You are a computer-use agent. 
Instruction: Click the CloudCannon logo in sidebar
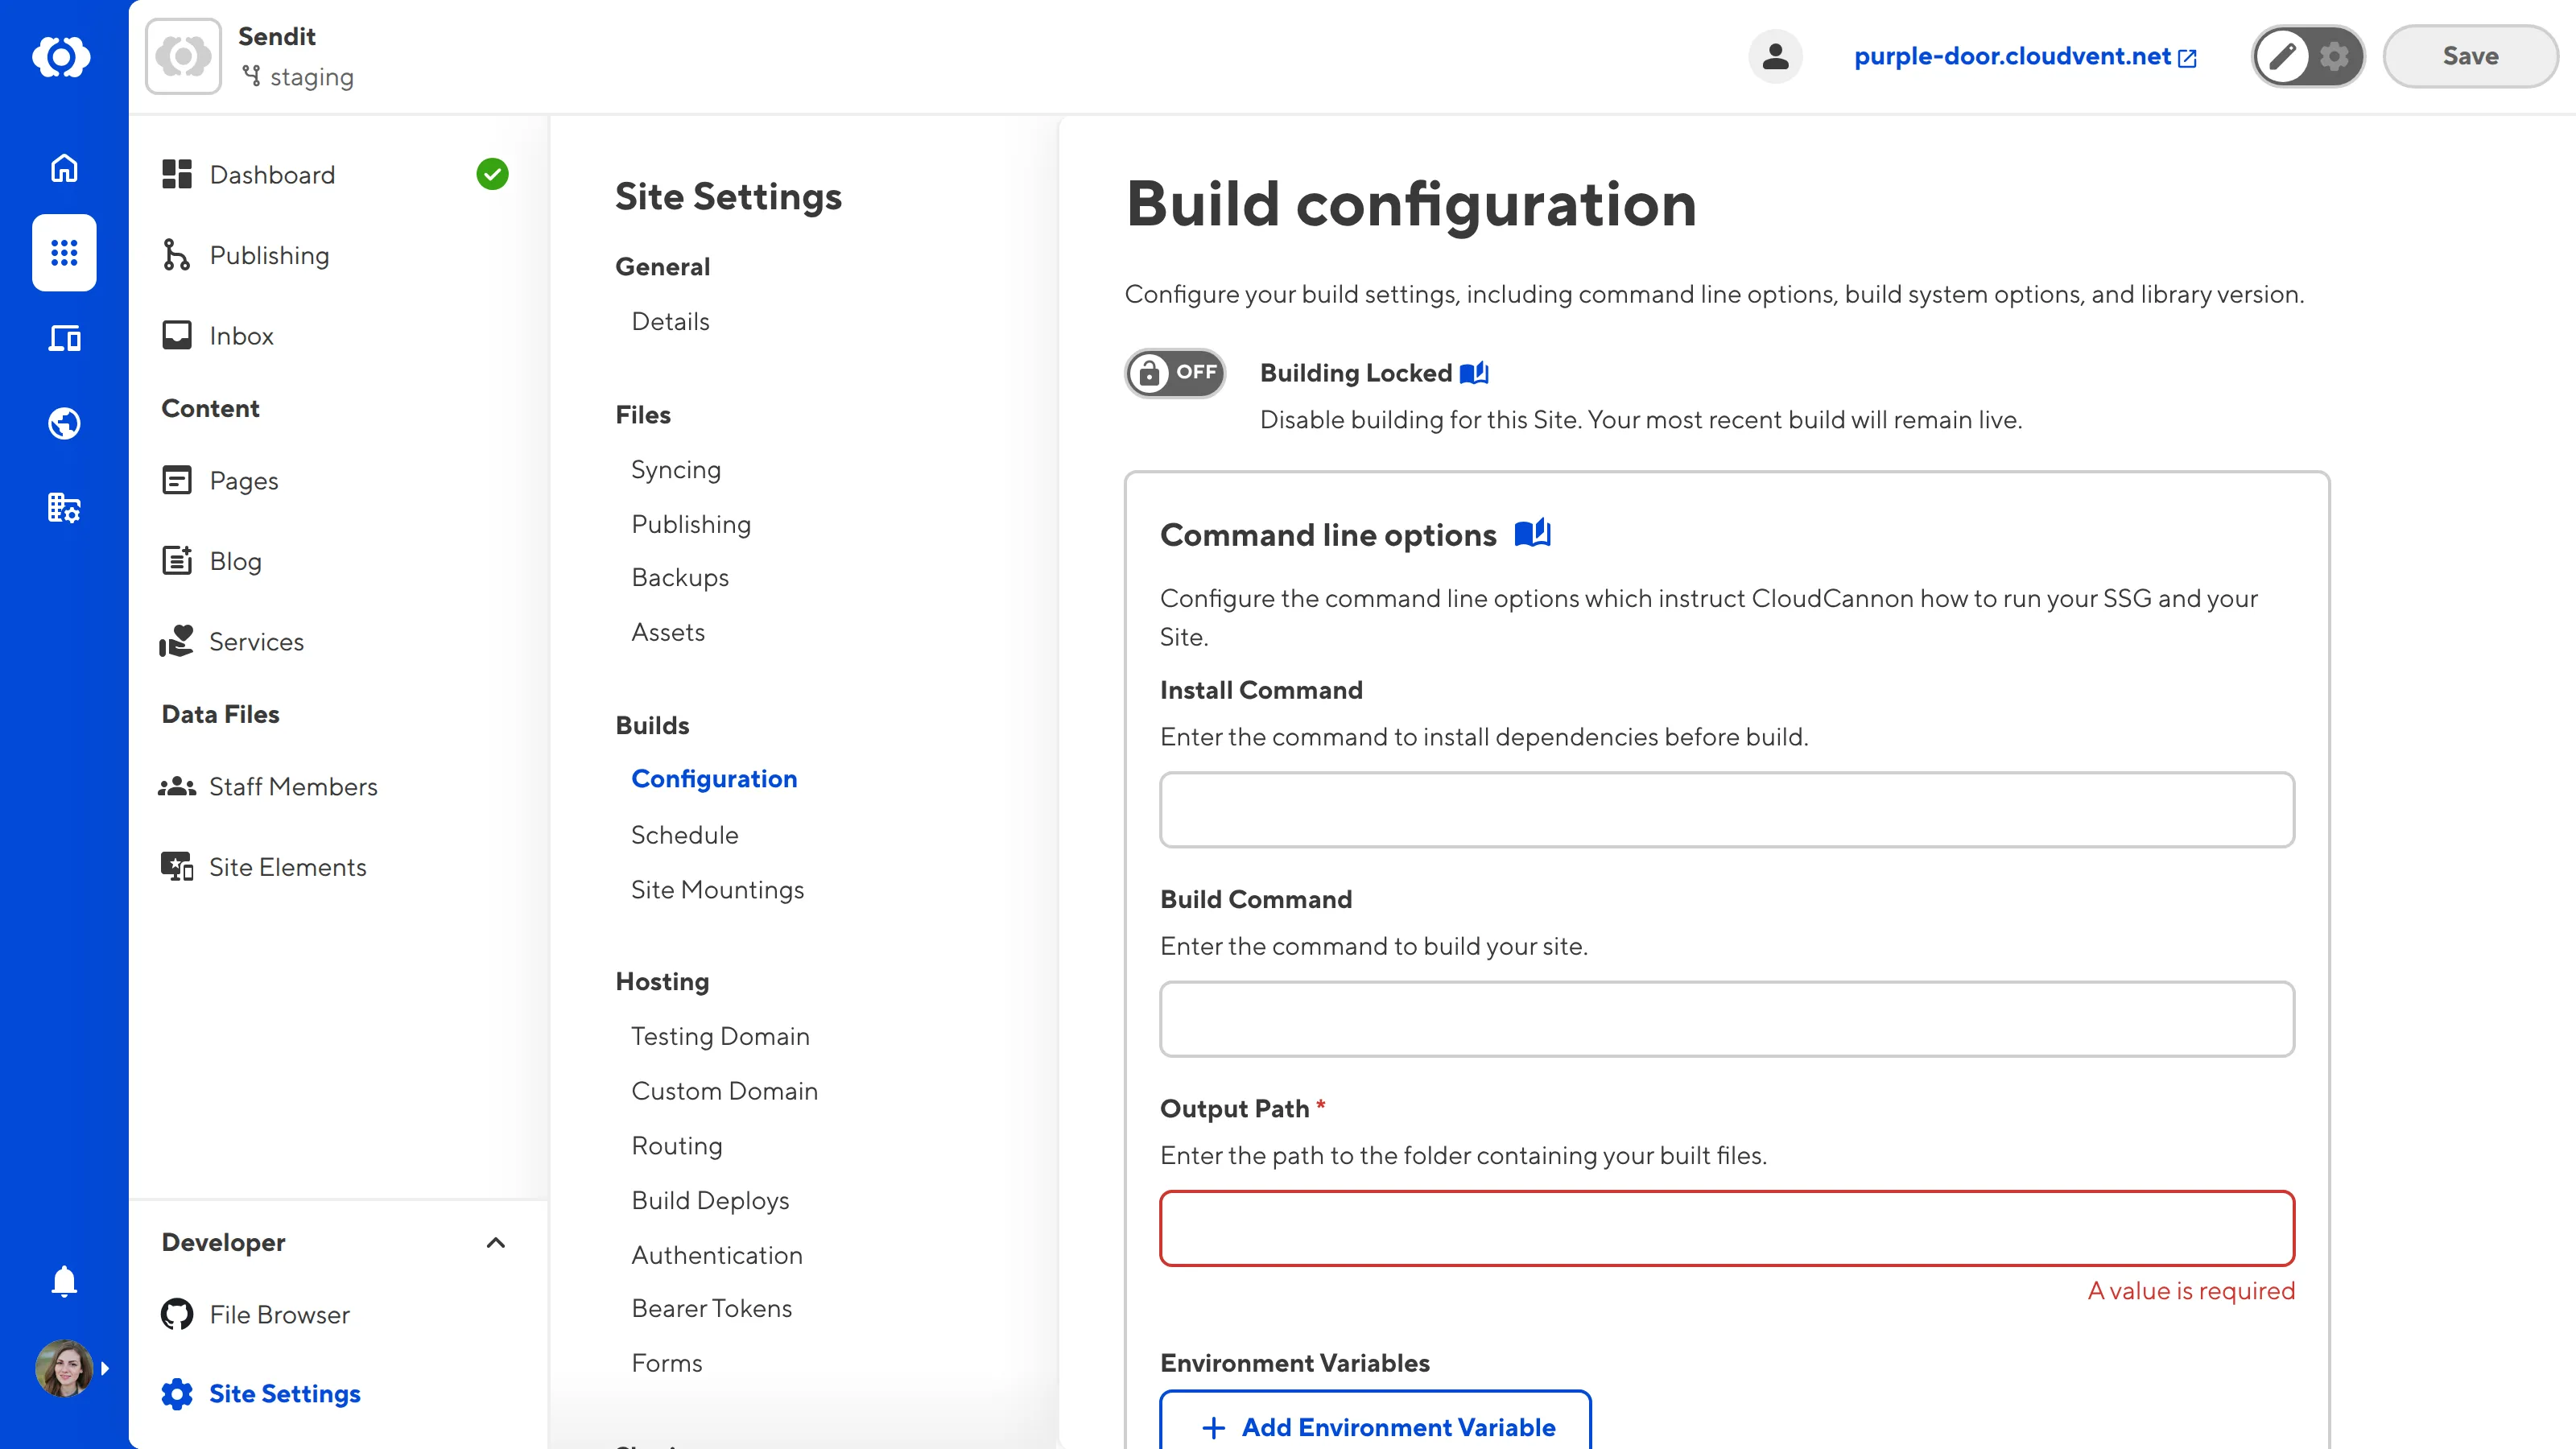pyautogui.click(x=63, y=57)
